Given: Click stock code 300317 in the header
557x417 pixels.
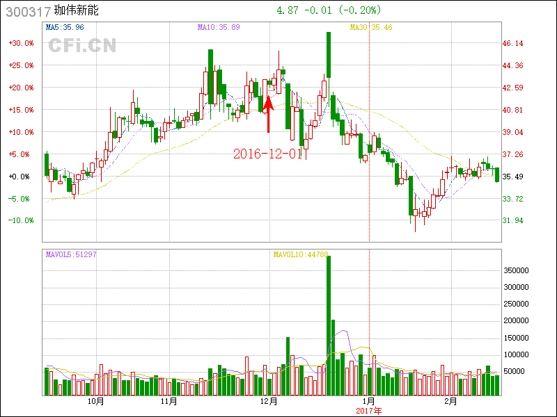Looking at the screenshot, I should point(26,11).
